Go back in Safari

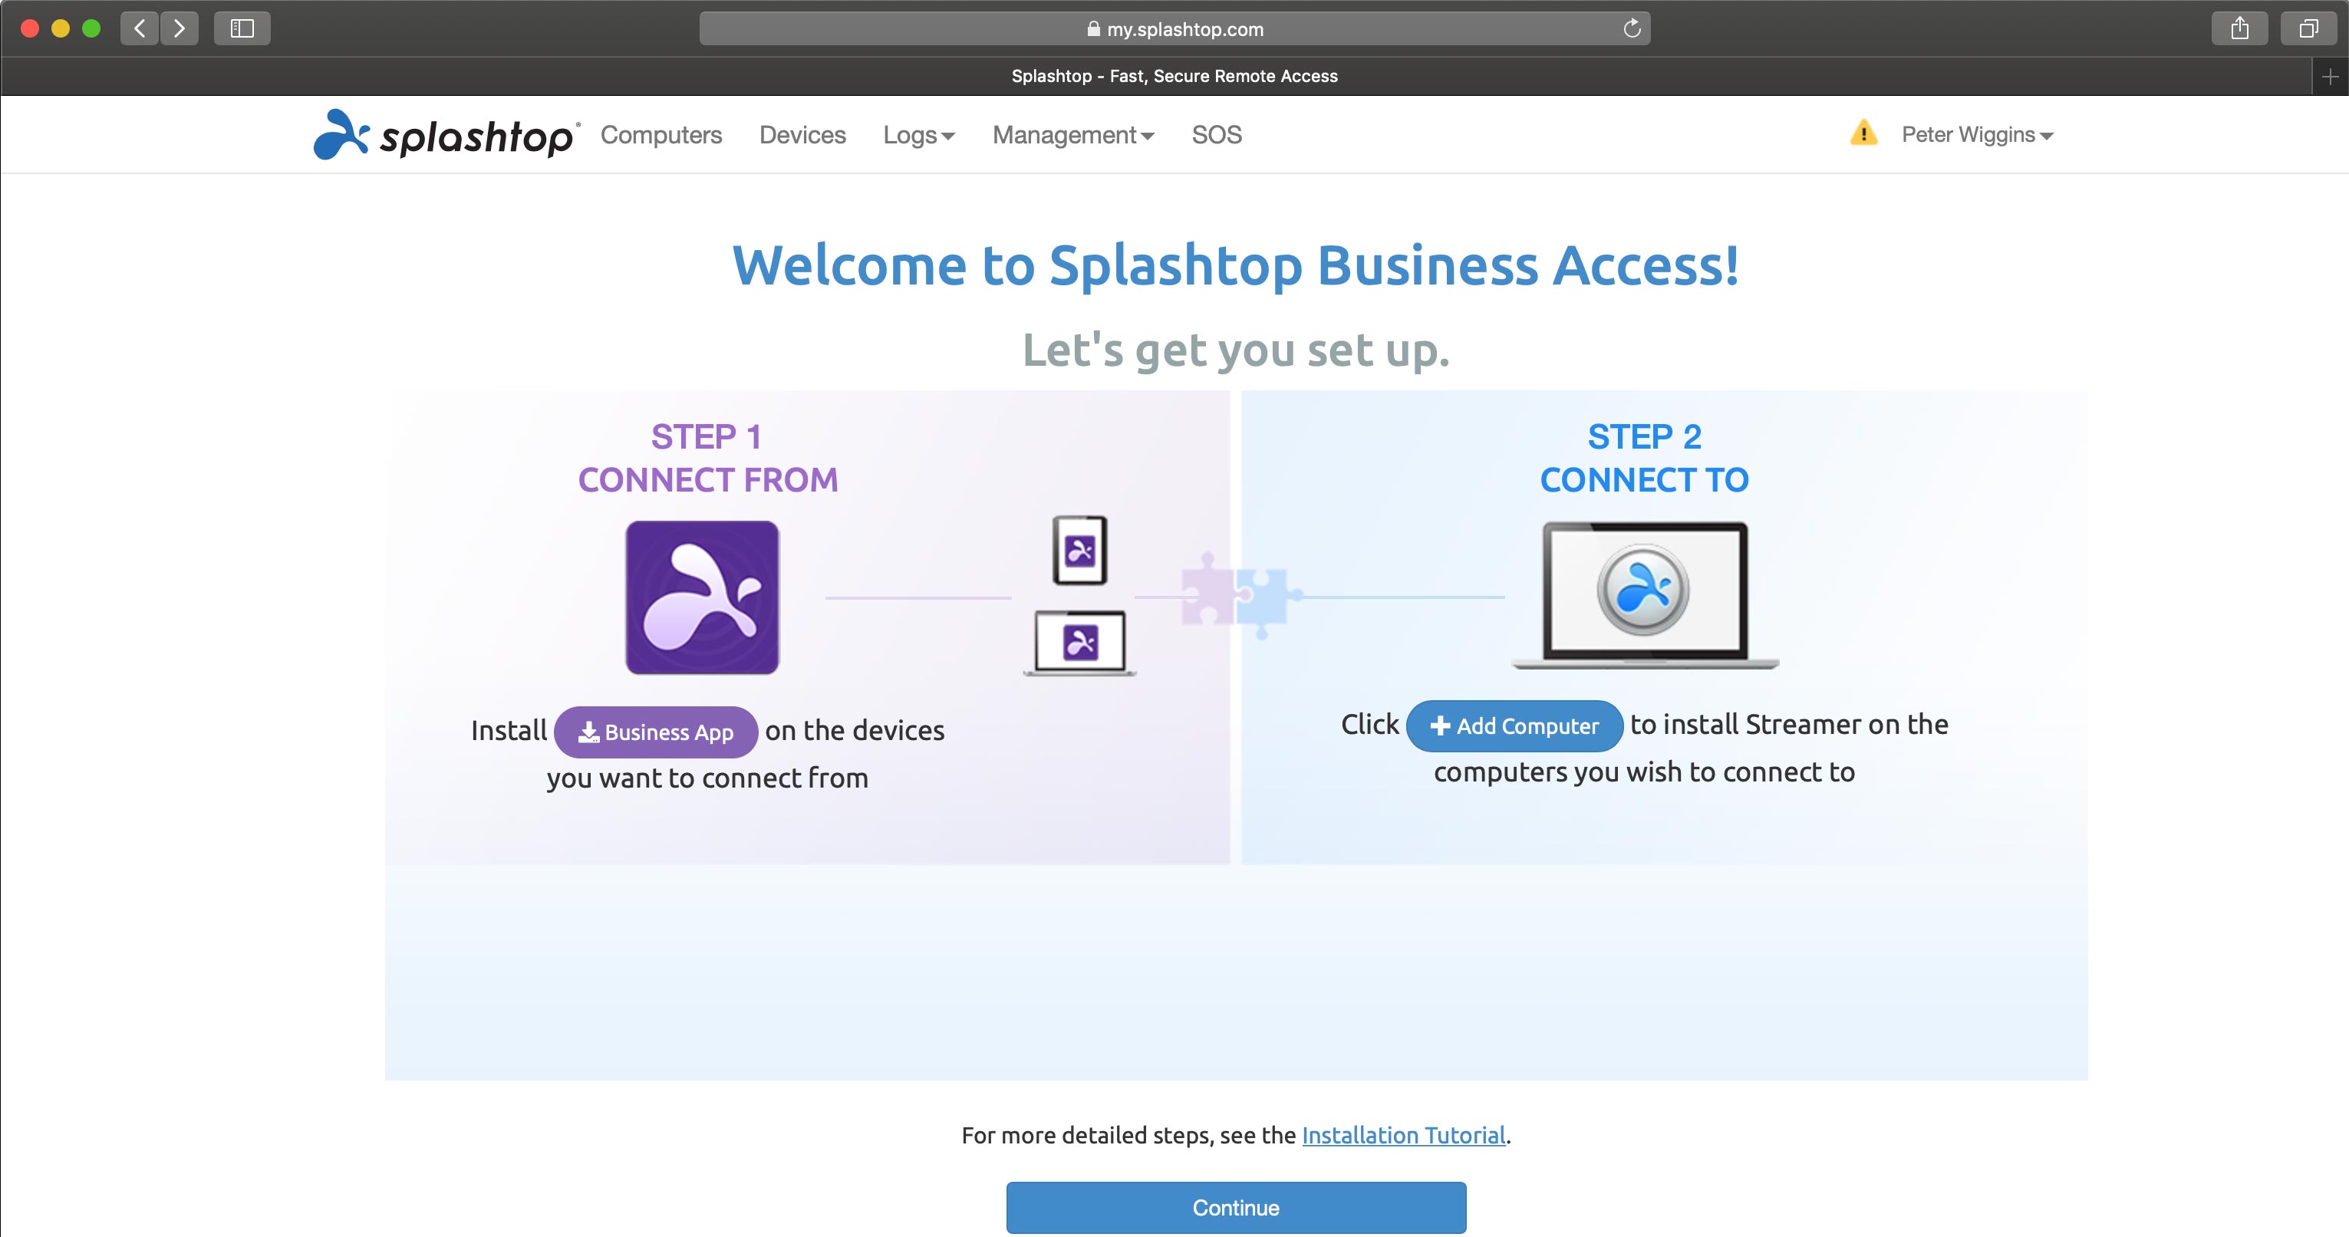click(140, 28)
